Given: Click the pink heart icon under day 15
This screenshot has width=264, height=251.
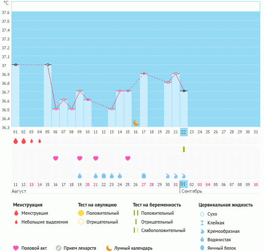Looking at the screenshot, I should [x=128, y=158].
